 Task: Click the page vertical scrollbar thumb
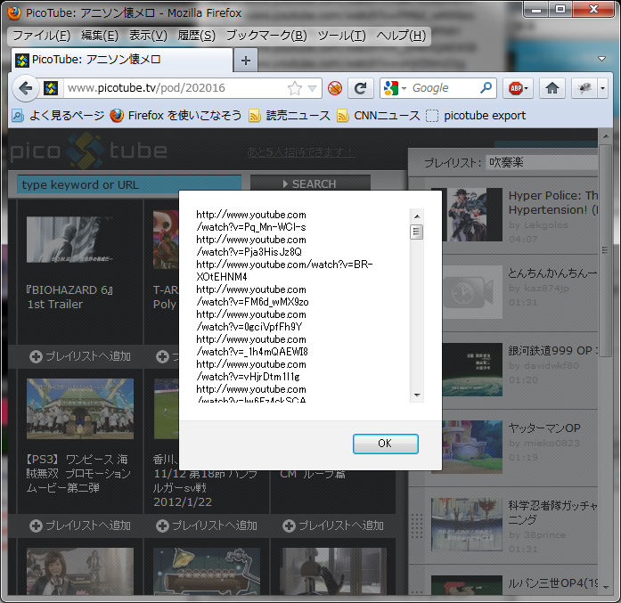[606, 250]
